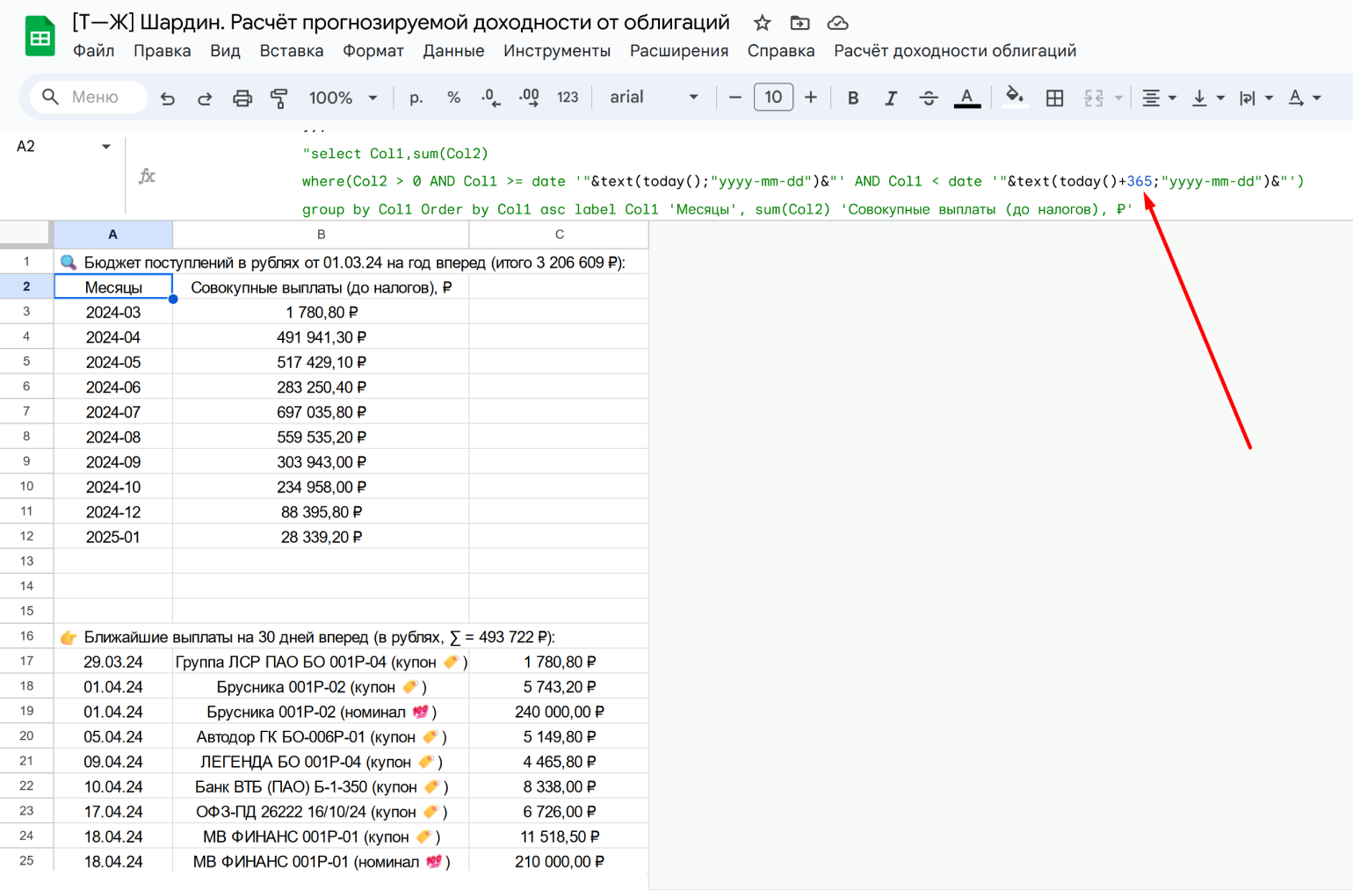Open the Данные menu
Screen dimensions: 1353x890
click(453, 51)
